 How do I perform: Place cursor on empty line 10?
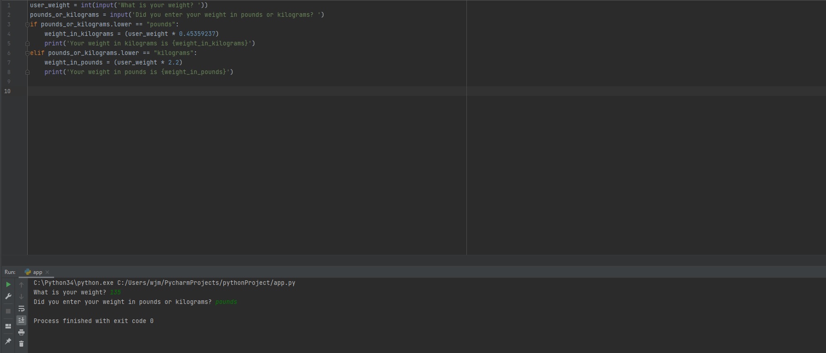182,91
